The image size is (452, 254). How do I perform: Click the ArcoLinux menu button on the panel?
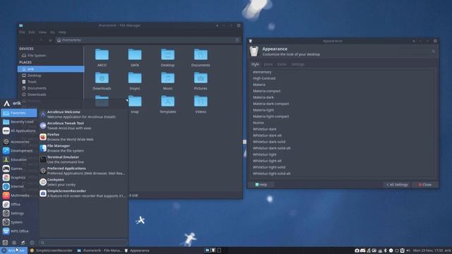click(x=13, y=250)
